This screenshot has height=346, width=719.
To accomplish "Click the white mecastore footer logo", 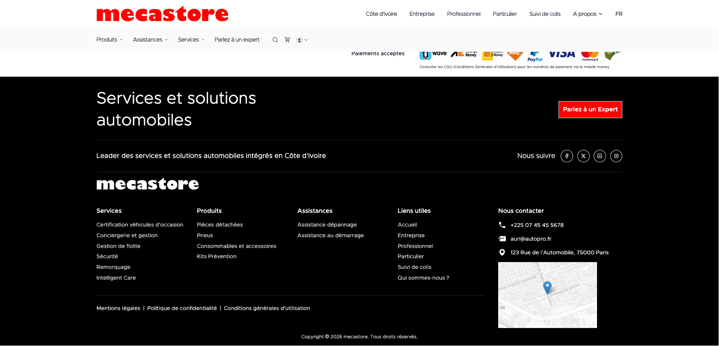I will [x=148, y=184].
